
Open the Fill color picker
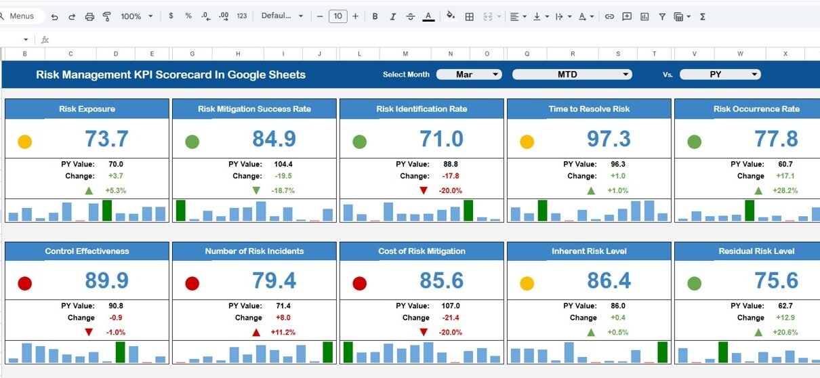[x=451, y=16]
